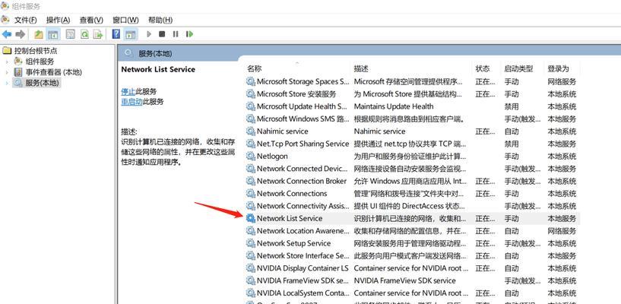Click the Maintains Update Health description
Viewport: 621px width, 304px height.
(x=394, y=106)
